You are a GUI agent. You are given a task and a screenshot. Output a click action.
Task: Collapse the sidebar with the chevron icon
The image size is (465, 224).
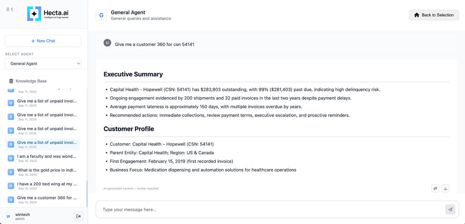(12, 9)
